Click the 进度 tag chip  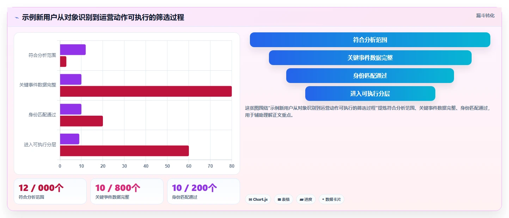(306, 199)
